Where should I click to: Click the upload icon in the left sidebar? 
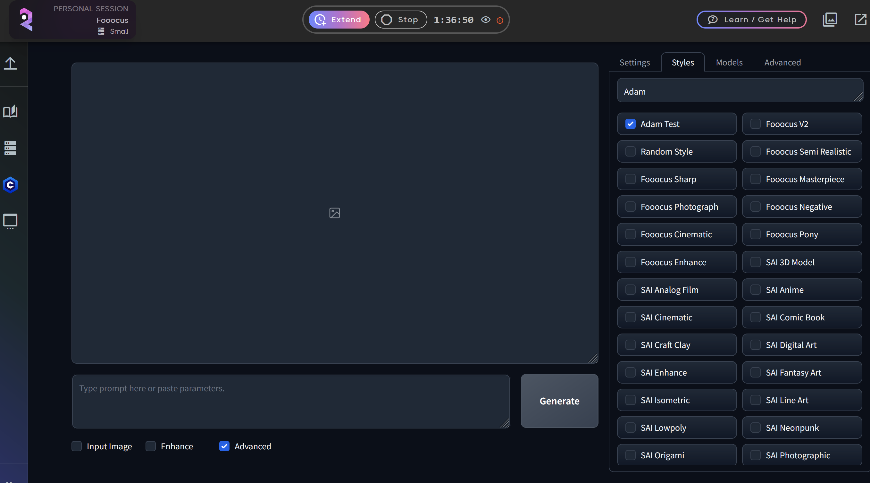tap(10, 64)
